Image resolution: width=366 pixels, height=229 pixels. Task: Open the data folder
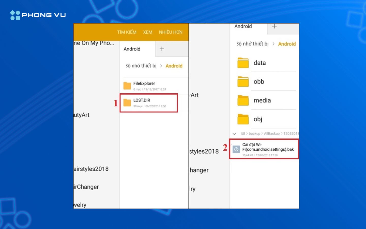pyautogui.click(x=260, y=63)
